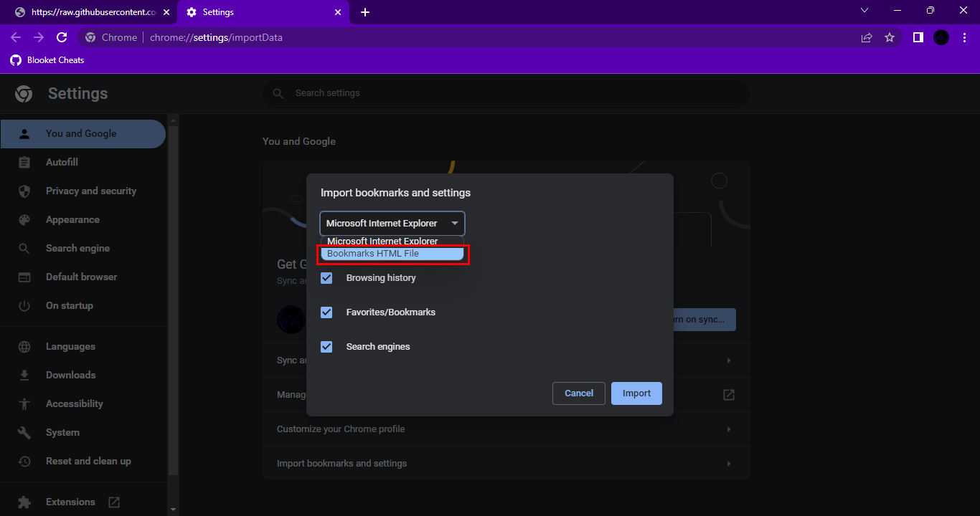Choose Microsoft Internet Explorer in the list
980x516 pixels.
tap(392, 242)
